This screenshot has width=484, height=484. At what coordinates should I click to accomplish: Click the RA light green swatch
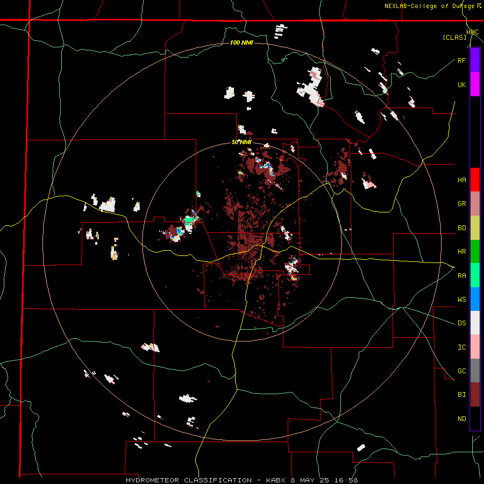[475, 275]
